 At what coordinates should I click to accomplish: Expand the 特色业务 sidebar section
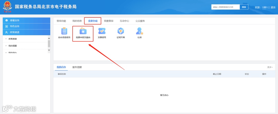[x=27, y=27]
